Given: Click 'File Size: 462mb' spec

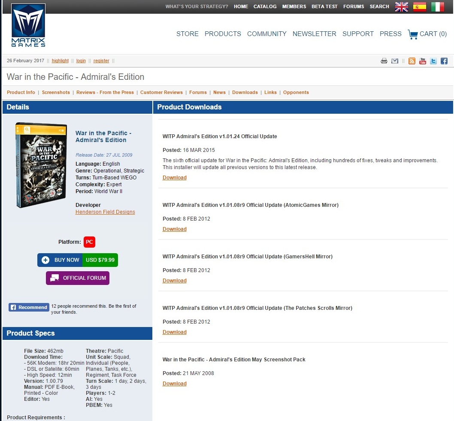Looking at the screenshot, I should [x=44, y=351].
